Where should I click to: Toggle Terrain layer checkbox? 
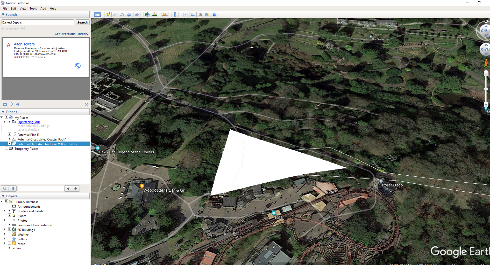(10, 248)
